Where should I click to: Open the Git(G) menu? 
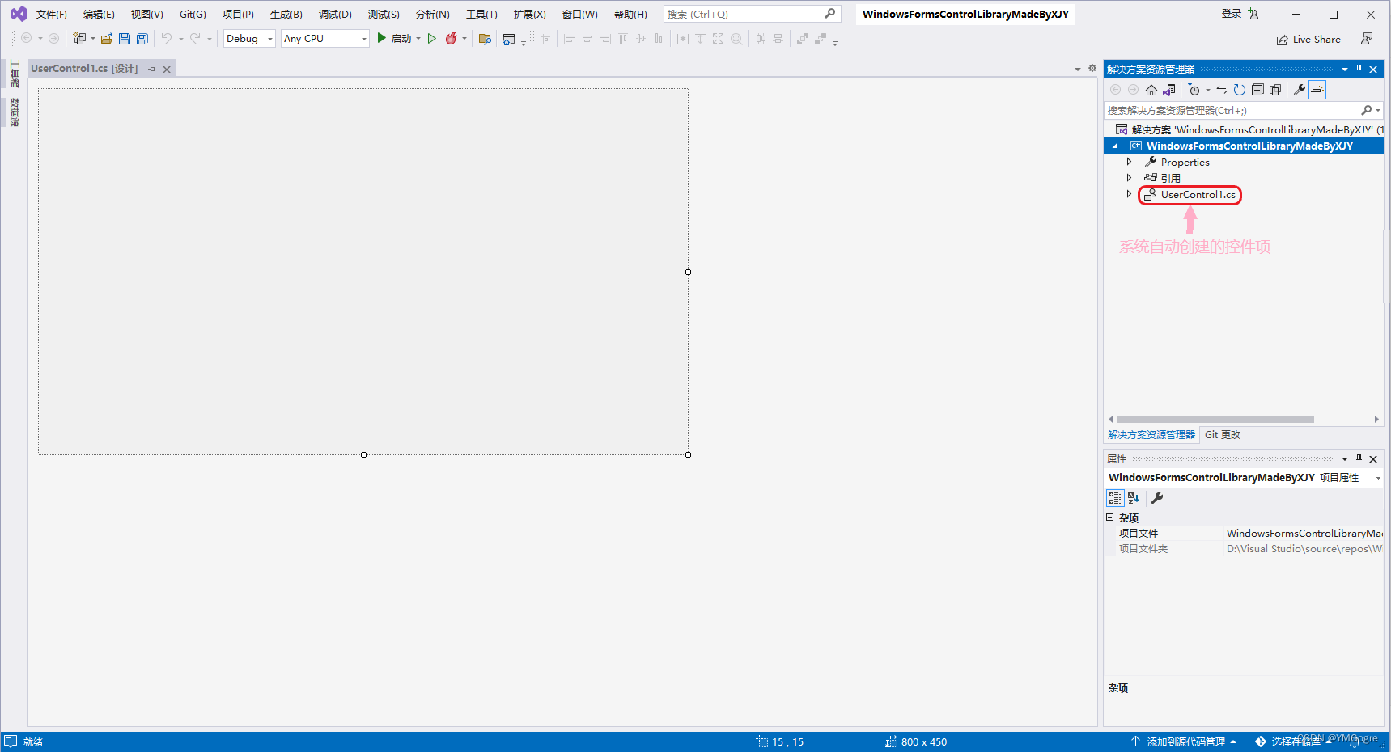click(x=193, y=15)
